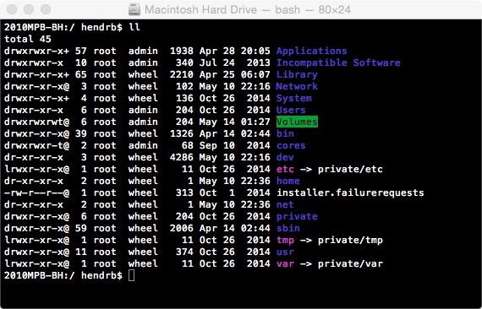This screenshot has height=309, width=482.
Task: Click the title text 'Macintosh Hard Drive — bash — 80×24'
Action: tap(248, 9)
